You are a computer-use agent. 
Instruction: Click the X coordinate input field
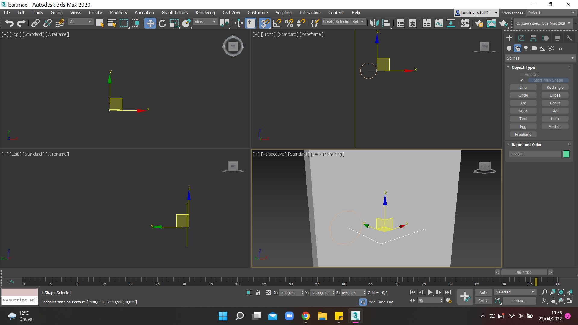click(x=290, y=293)
